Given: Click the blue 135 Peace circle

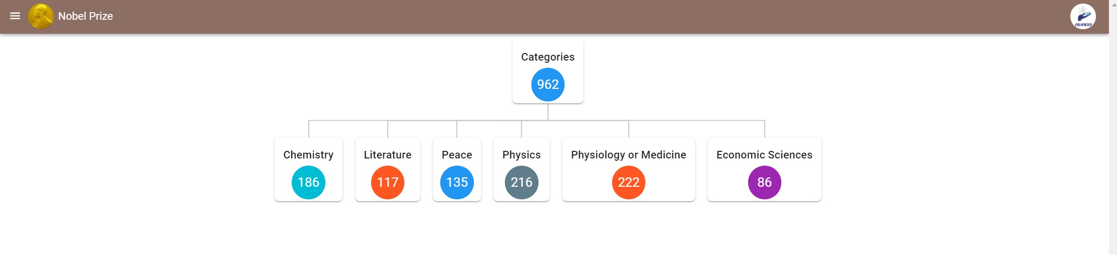Looking at the screenshot, I should pos(457,182).
